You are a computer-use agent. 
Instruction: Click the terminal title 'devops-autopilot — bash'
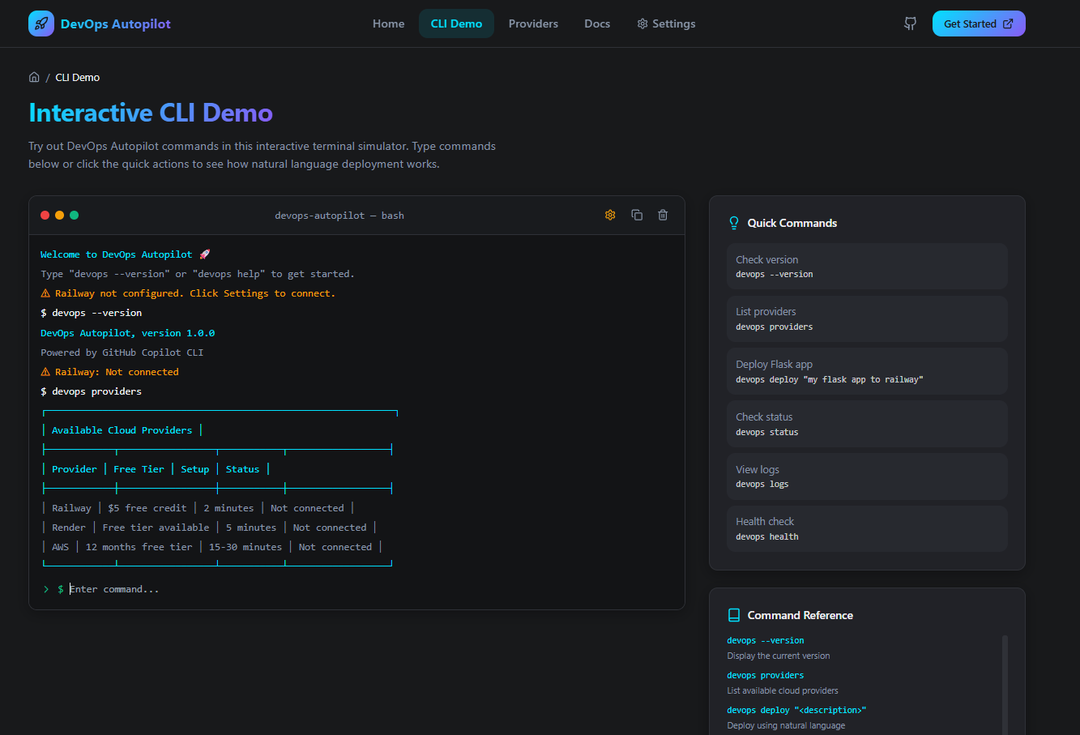click(x=339, y=216)
